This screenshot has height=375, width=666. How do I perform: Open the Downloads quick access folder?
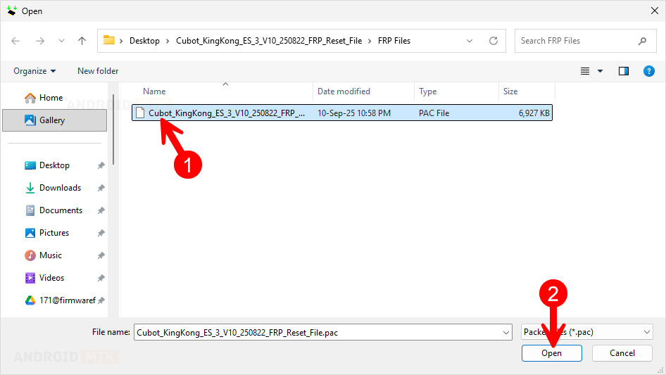click(x=60, y=188)
